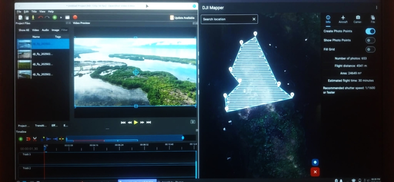Select the Video filter in Project Files
Viewport: 394px width, 182px height.
(36, 30)
